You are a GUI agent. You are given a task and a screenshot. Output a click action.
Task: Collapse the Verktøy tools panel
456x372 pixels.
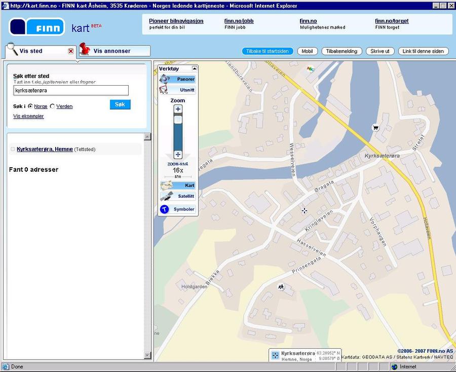[194, 68]
